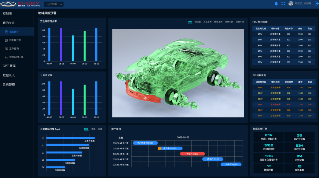The image size is (319, 178).
Task: Expand the 我的关注 sidebar section
Action: (x=9, y=23)
